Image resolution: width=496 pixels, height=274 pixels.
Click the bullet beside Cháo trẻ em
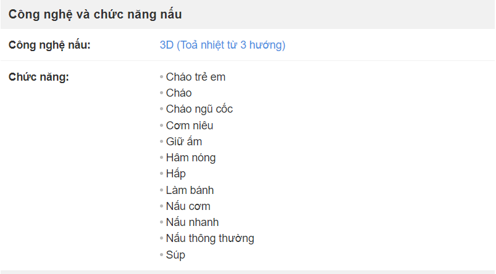pyautogui.click(x=161, y=76)
